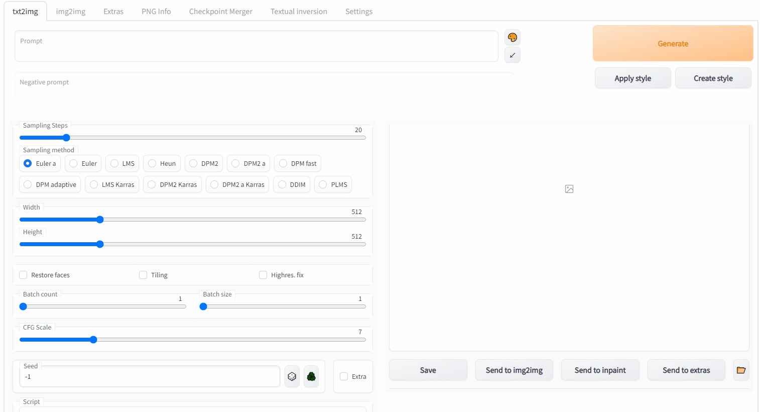The image size is (760, 412).
Task: Click the image placeholder icon in output
Action: 569,189
